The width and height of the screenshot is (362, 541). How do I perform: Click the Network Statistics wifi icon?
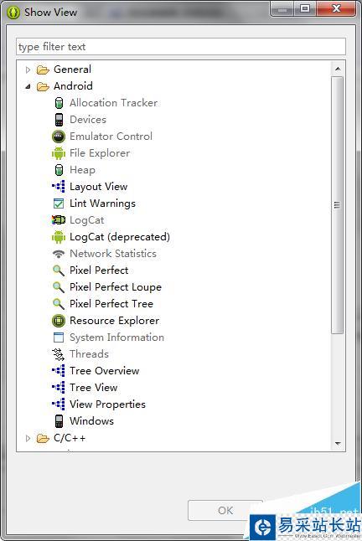pyautogui.click(x=59, y=254)
